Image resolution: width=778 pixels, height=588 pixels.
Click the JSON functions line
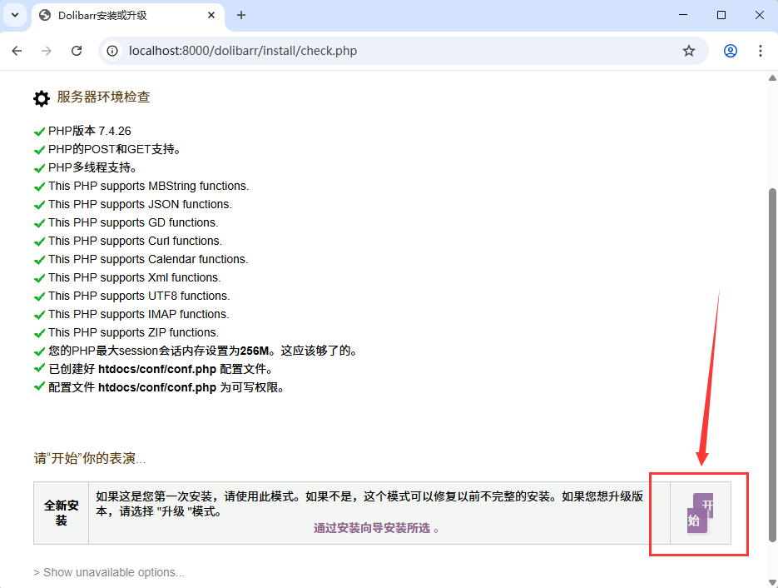pyautogui.click(x=141, y=205)
